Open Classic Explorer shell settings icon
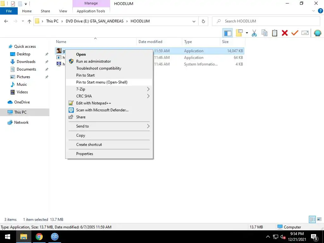The height and width of the screenshot is (243, 324). (x=317, y=33)
